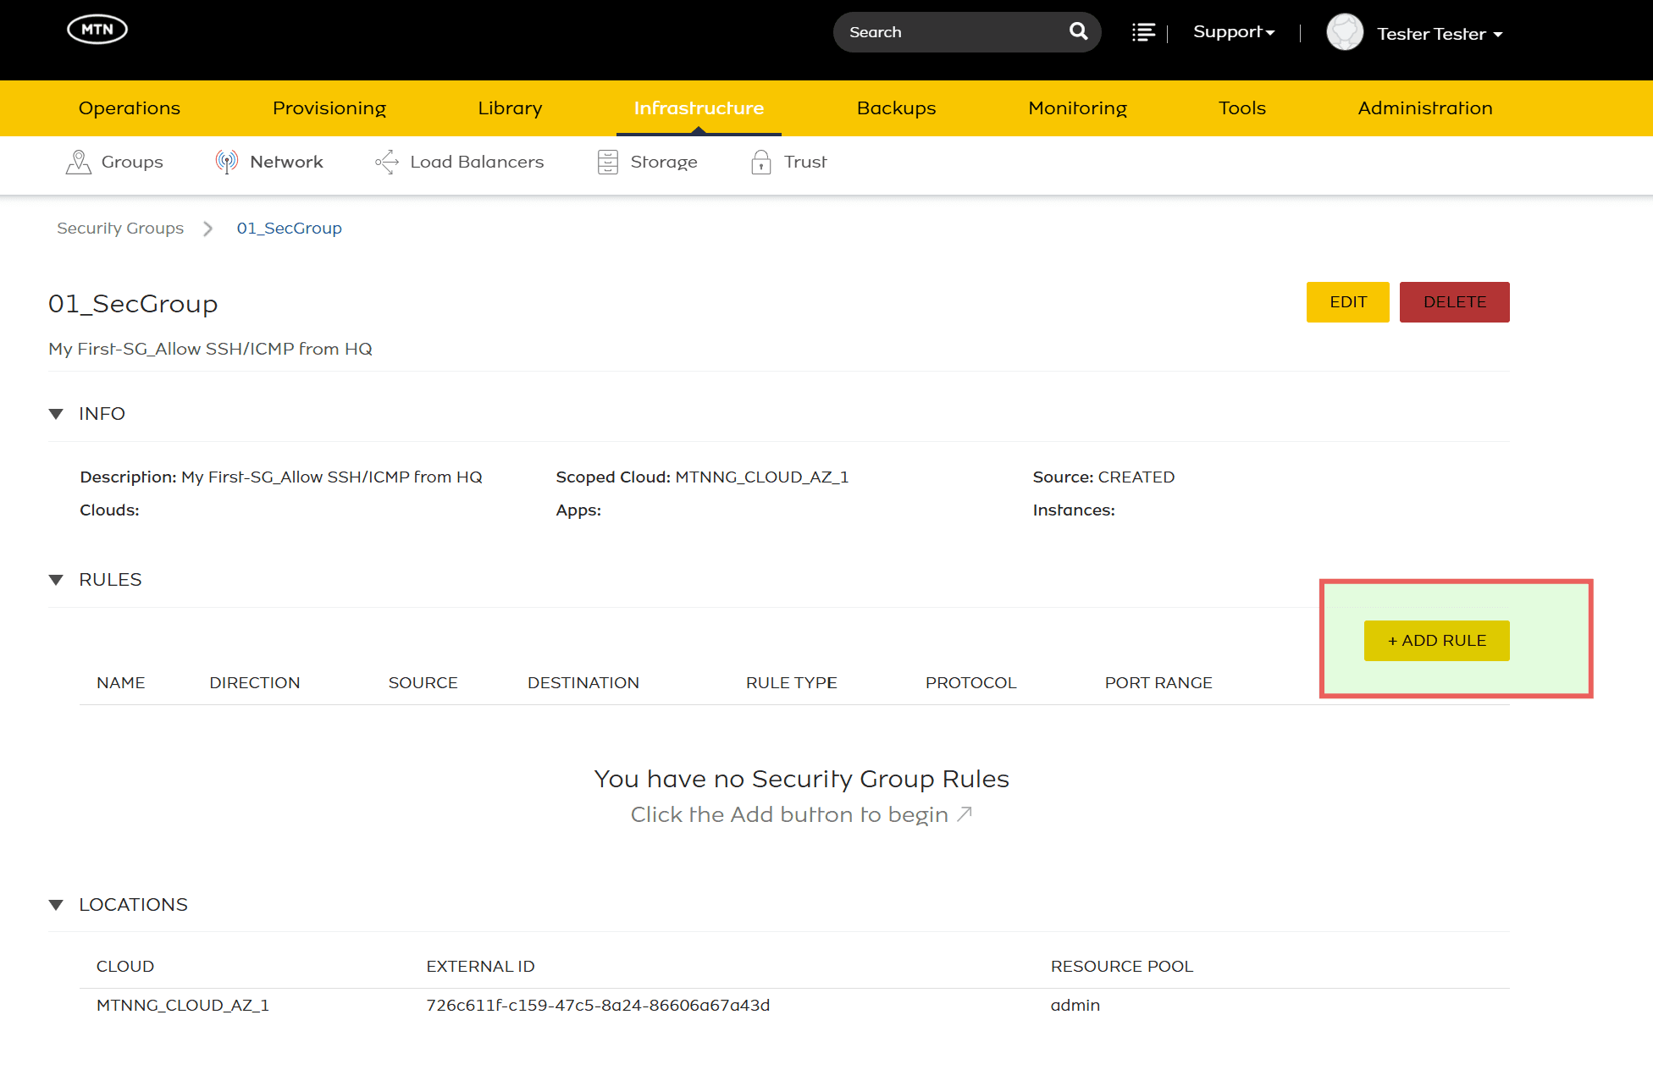Collapse the INFO section
1653x1092 pixels.
57,414
